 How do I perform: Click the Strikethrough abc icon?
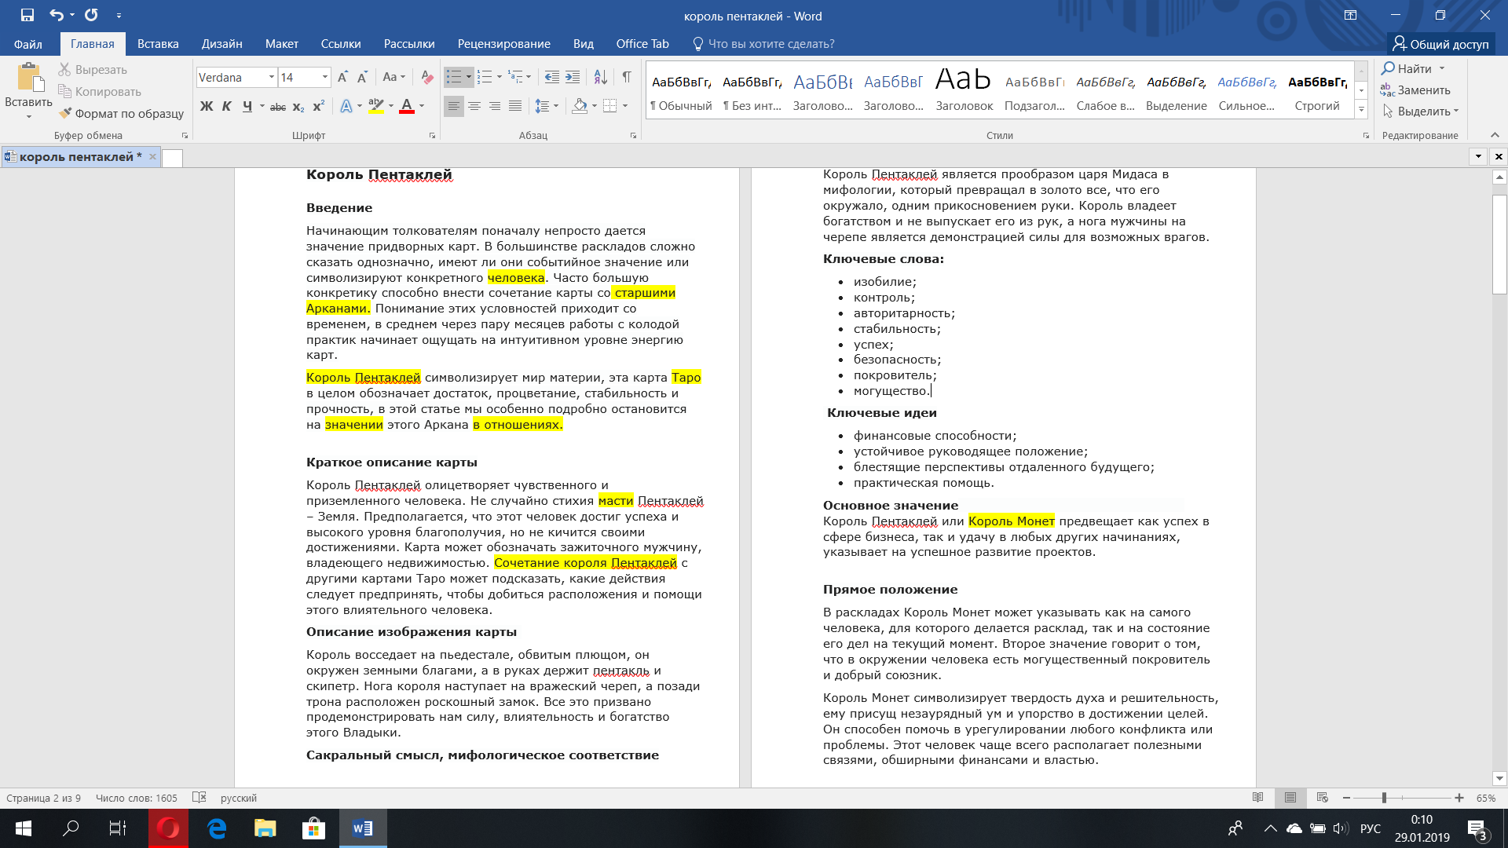point(277,106)
